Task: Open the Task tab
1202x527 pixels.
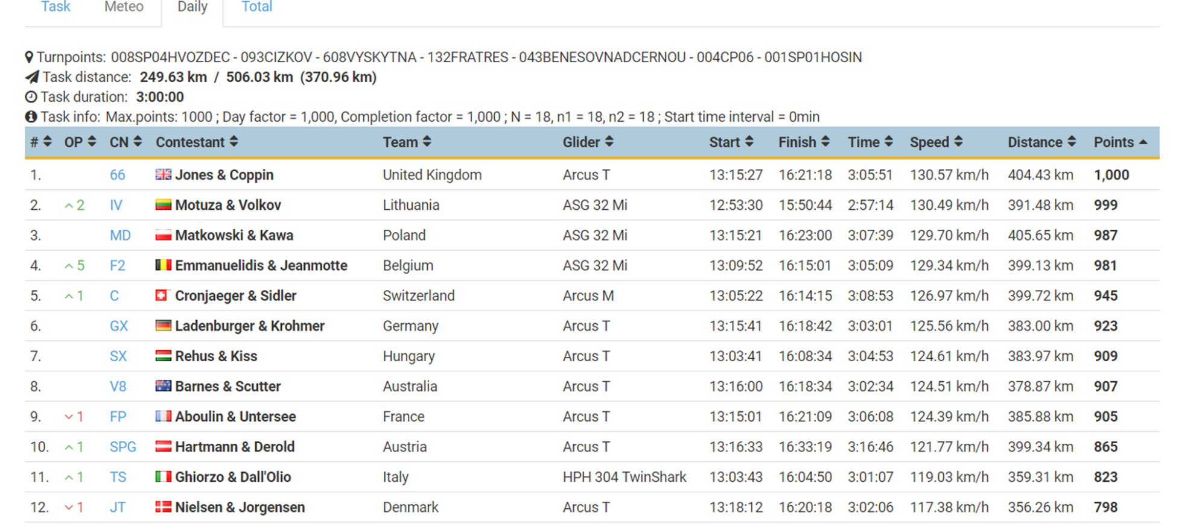Action: [56, 7]
